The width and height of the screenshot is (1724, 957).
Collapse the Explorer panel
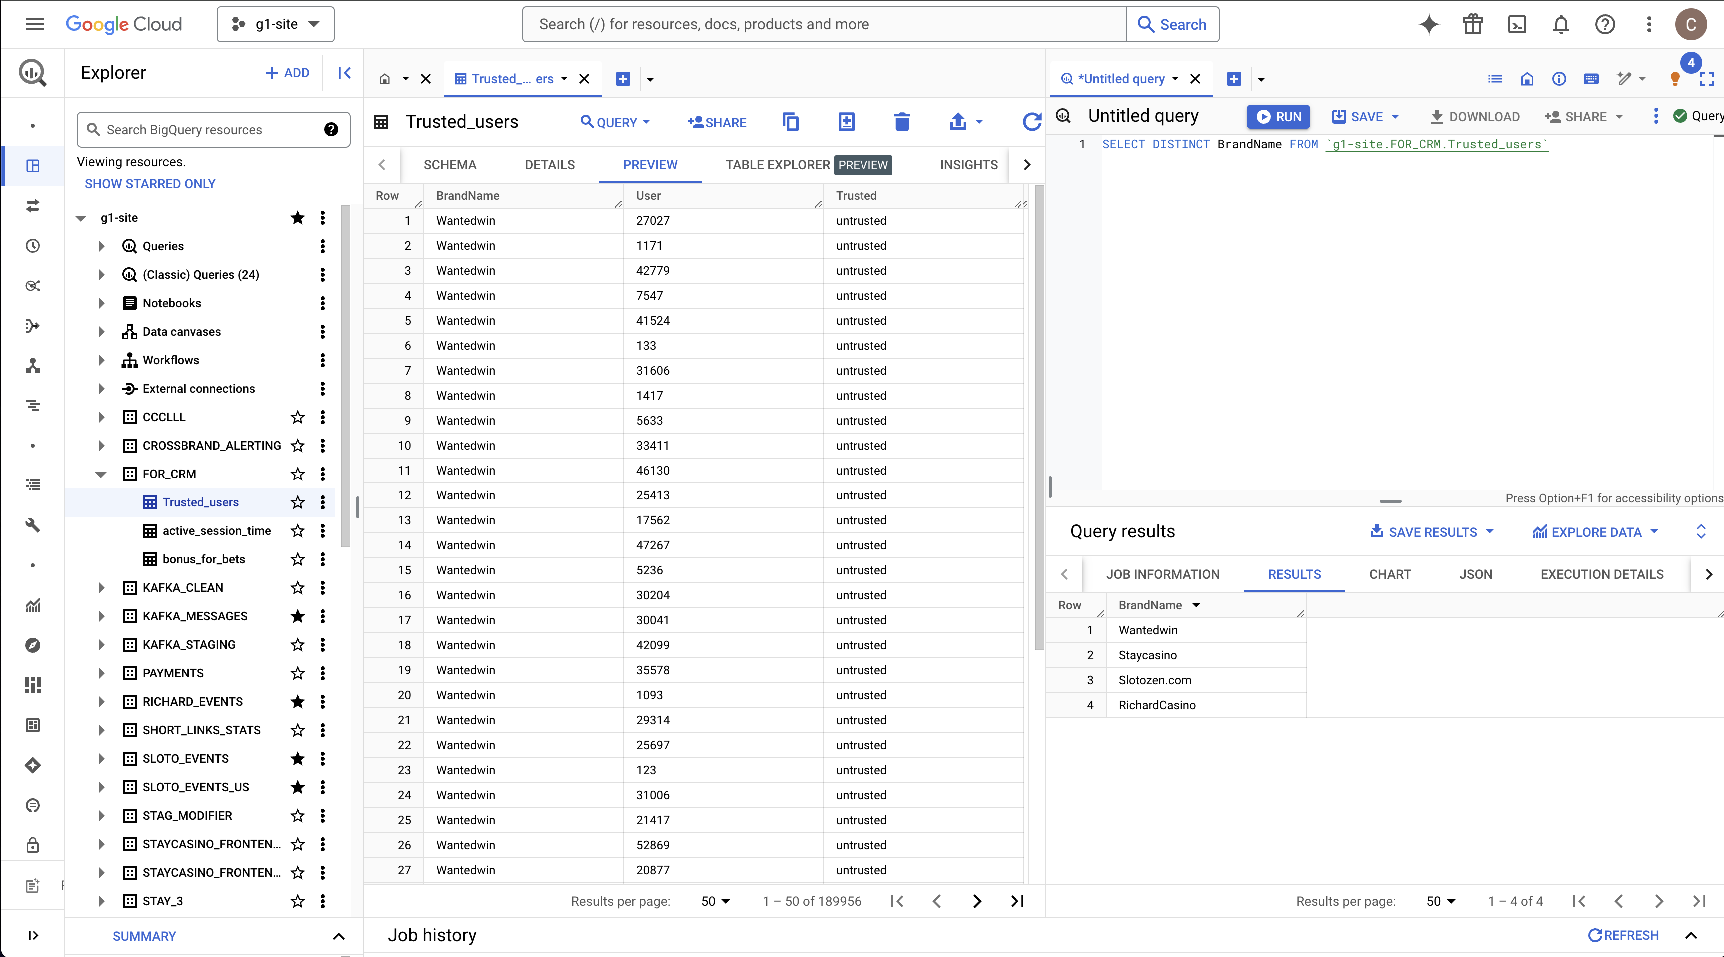click(345, 73)
